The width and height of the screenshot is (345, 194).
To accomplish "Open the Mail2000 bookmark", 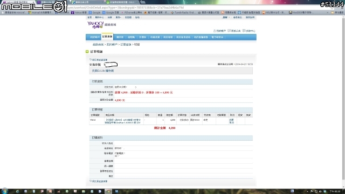I will pos(301,12).
